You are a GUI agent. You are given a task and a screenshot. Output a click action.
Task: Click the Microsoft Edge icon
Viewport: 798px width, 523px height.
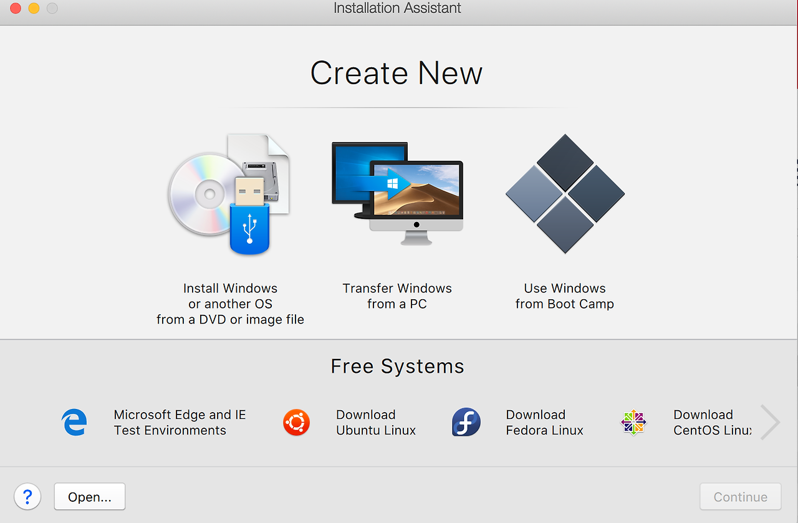coord(74,422)
